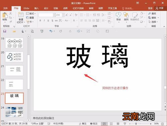Click the Redo icon in quick toolbar
Image resolution: width=167 pixels, height=126 pixels.
point(60,31)
